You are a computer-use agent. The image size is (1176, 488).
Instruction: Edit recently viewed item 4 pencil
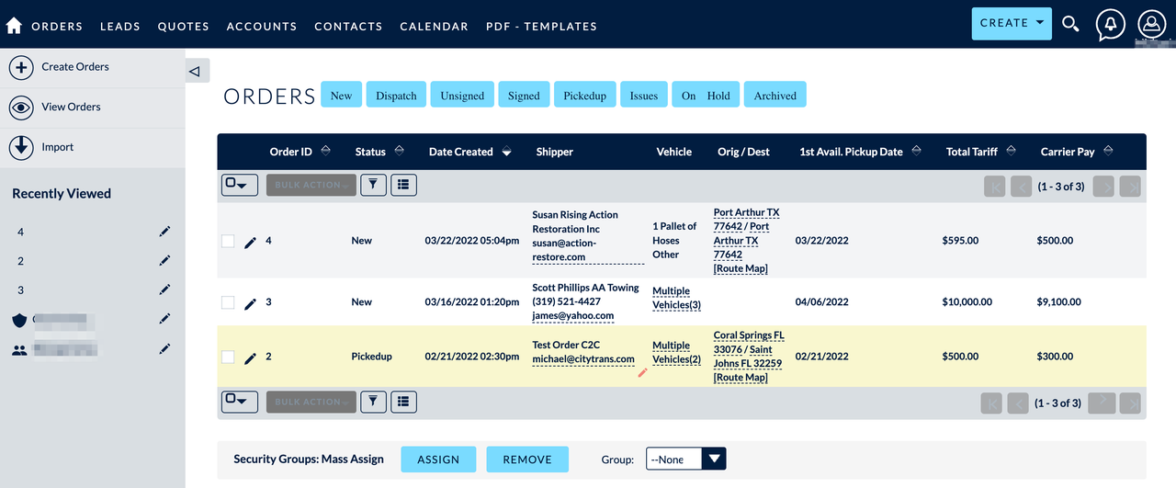click(x=164, y=233)
